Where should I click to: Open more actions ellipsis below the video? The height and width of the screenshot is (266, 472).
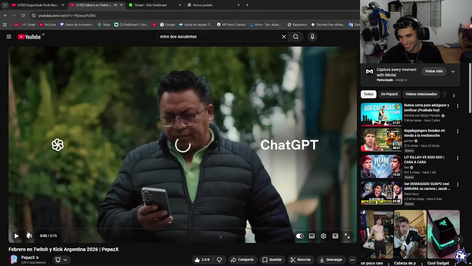tap(353, 260)
